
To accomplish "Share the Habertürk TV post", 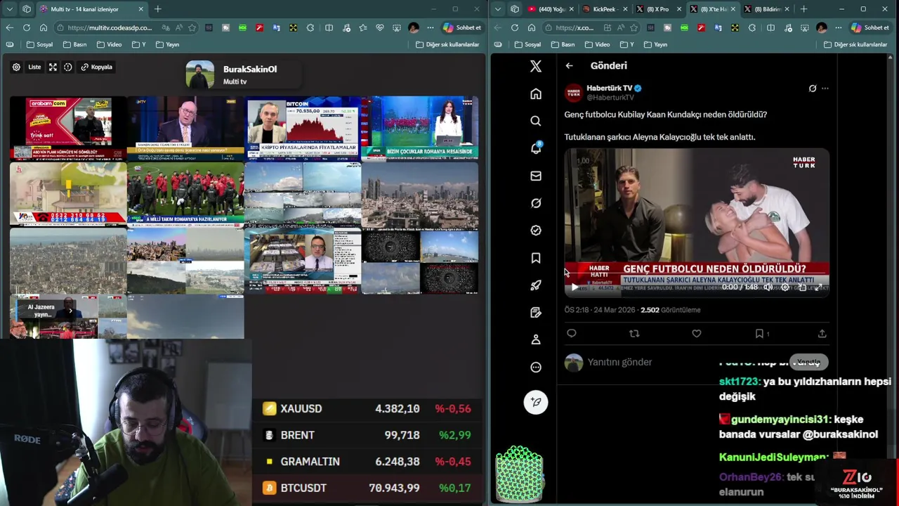I will pyautogui.click(x=822, y=334).
